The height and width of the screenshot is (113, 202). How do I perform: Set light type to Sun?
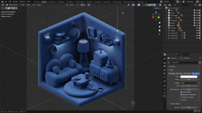(180, 73)
